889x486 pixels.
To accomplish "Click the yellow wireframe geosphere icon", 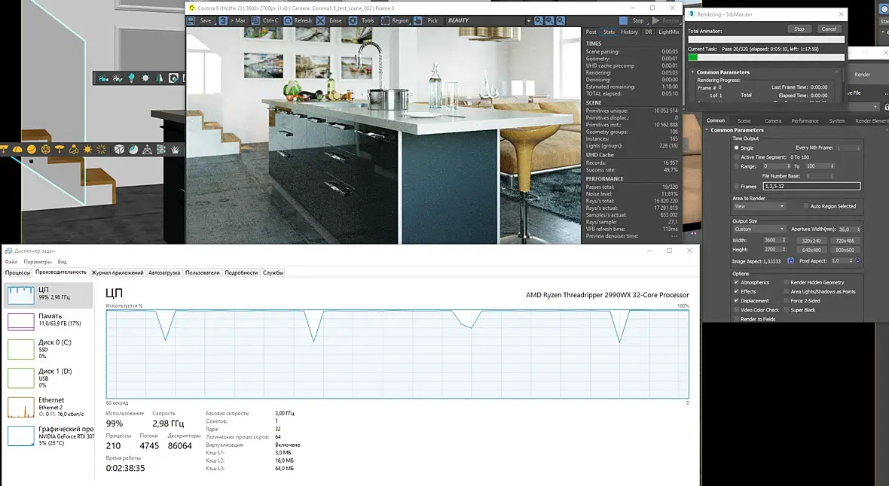I will pos(46,150).
